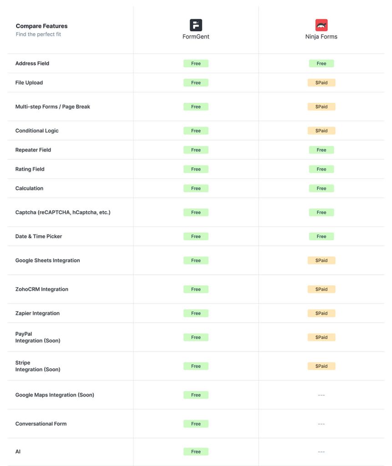The height and width of the screenshot is (466, 392).
Task: Click Ninja Forms' $Paid badge for ZohoCRM Integration
Action: [321, 289]
